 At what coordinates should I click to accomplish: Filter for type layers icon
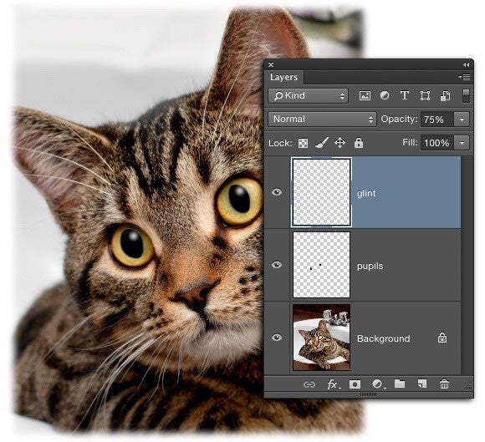pyautogui.click(x=404, y=96)
